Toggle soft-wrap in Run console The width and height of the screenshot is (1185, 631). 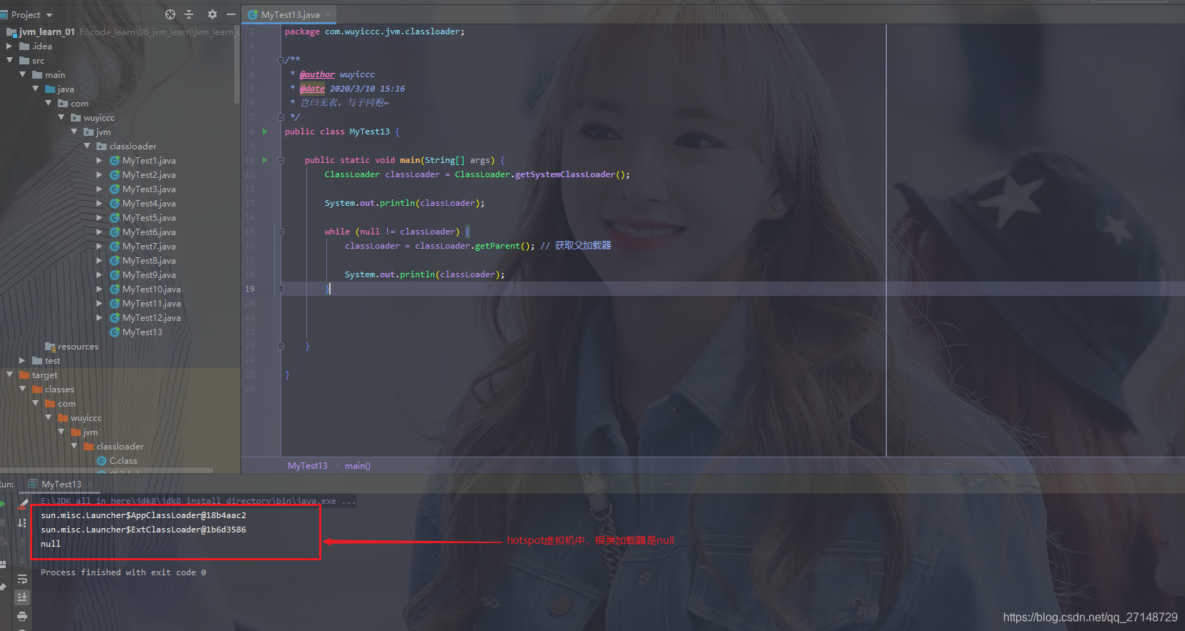click(22, 579)
